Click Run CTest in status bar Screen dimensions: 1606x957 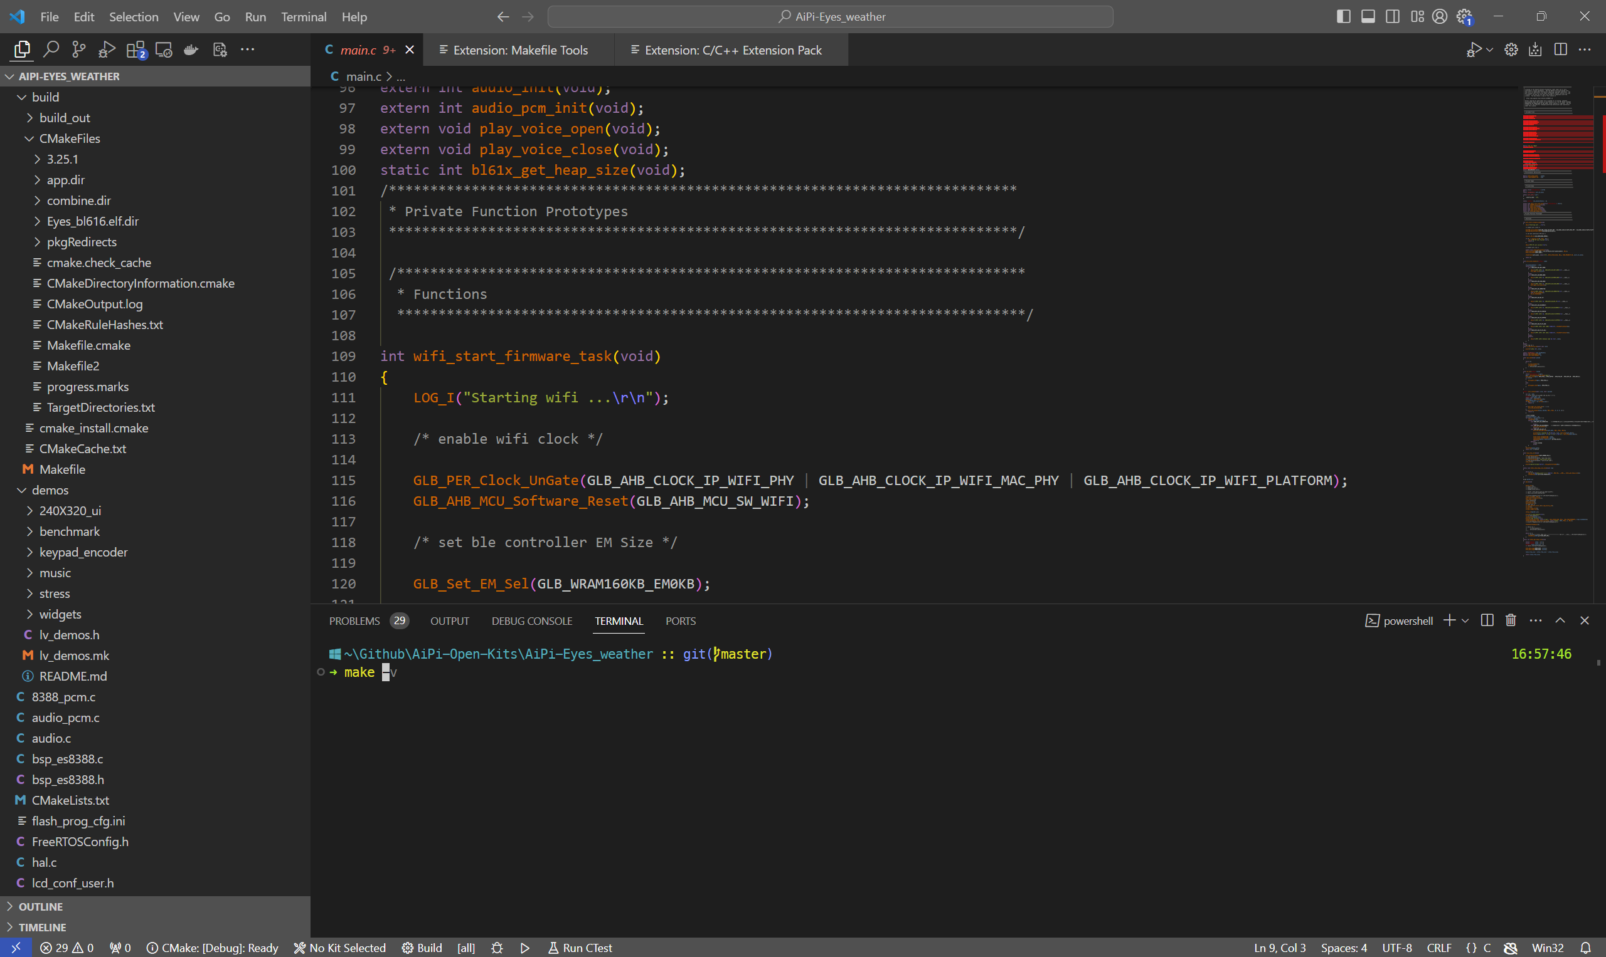point(580,948)
